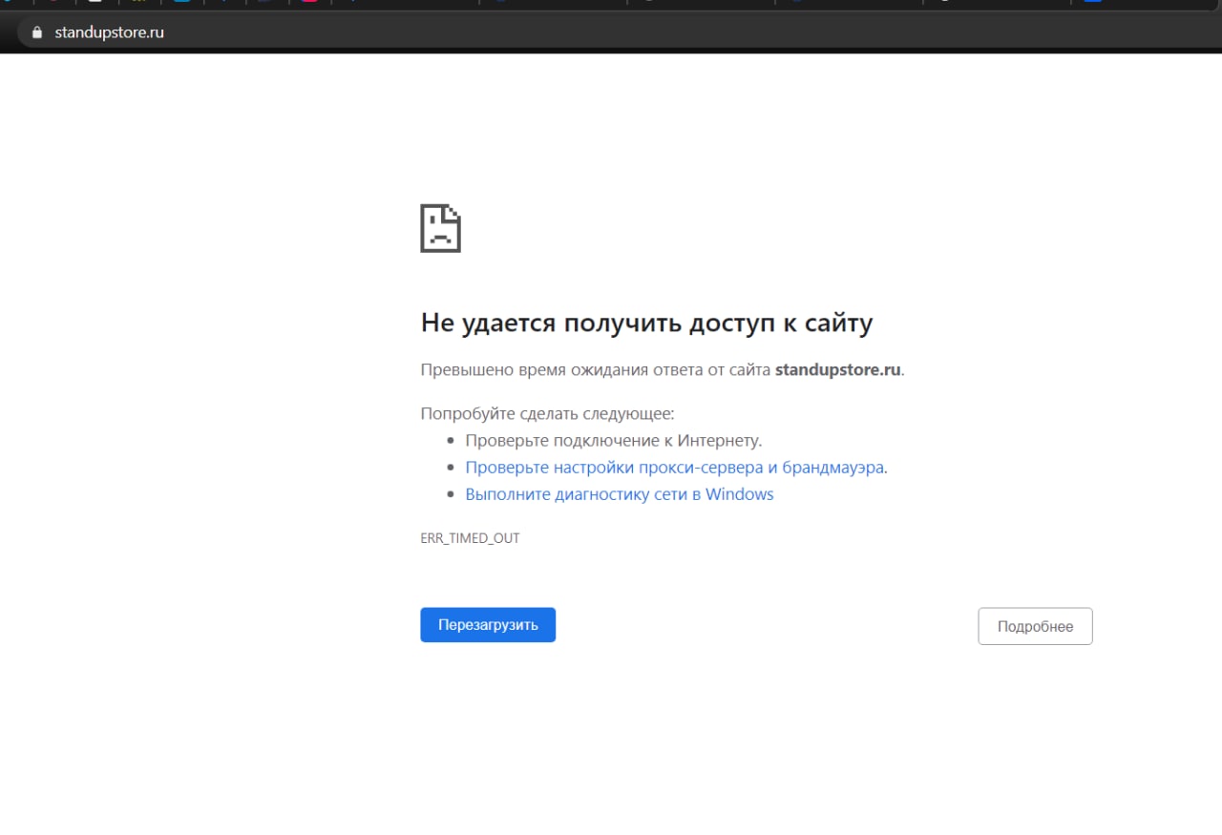Open details via the Подробнее button

click(1035, 626)
